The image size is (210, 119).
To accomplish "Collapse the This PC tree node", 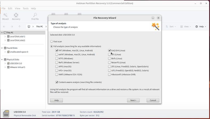I will tap(2, 33).
